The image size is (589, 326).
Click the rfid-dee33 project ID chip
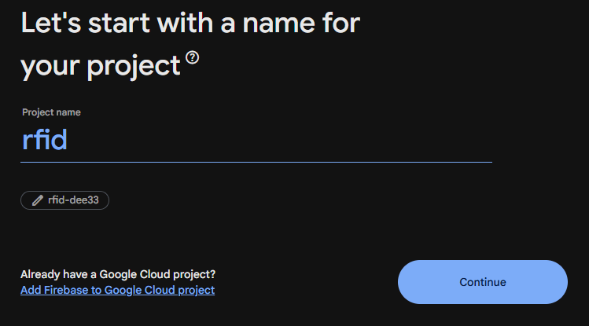click(x=64, y=200)
